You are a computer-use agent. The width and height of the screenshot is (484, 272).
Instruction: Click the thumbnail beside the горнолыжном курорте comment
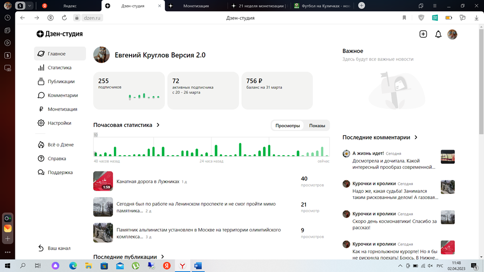point(448,247)
